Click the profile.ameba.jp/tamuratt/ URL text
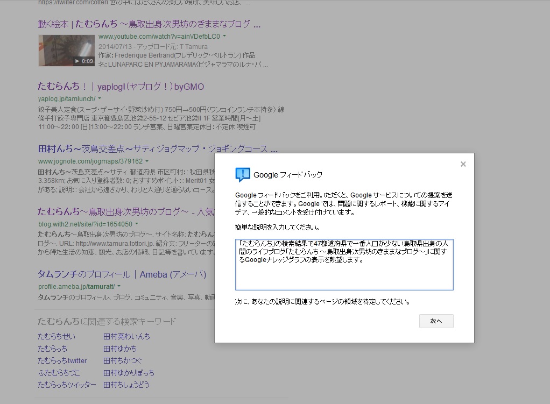The image size is (550, 404). click(x=76, y=287)
